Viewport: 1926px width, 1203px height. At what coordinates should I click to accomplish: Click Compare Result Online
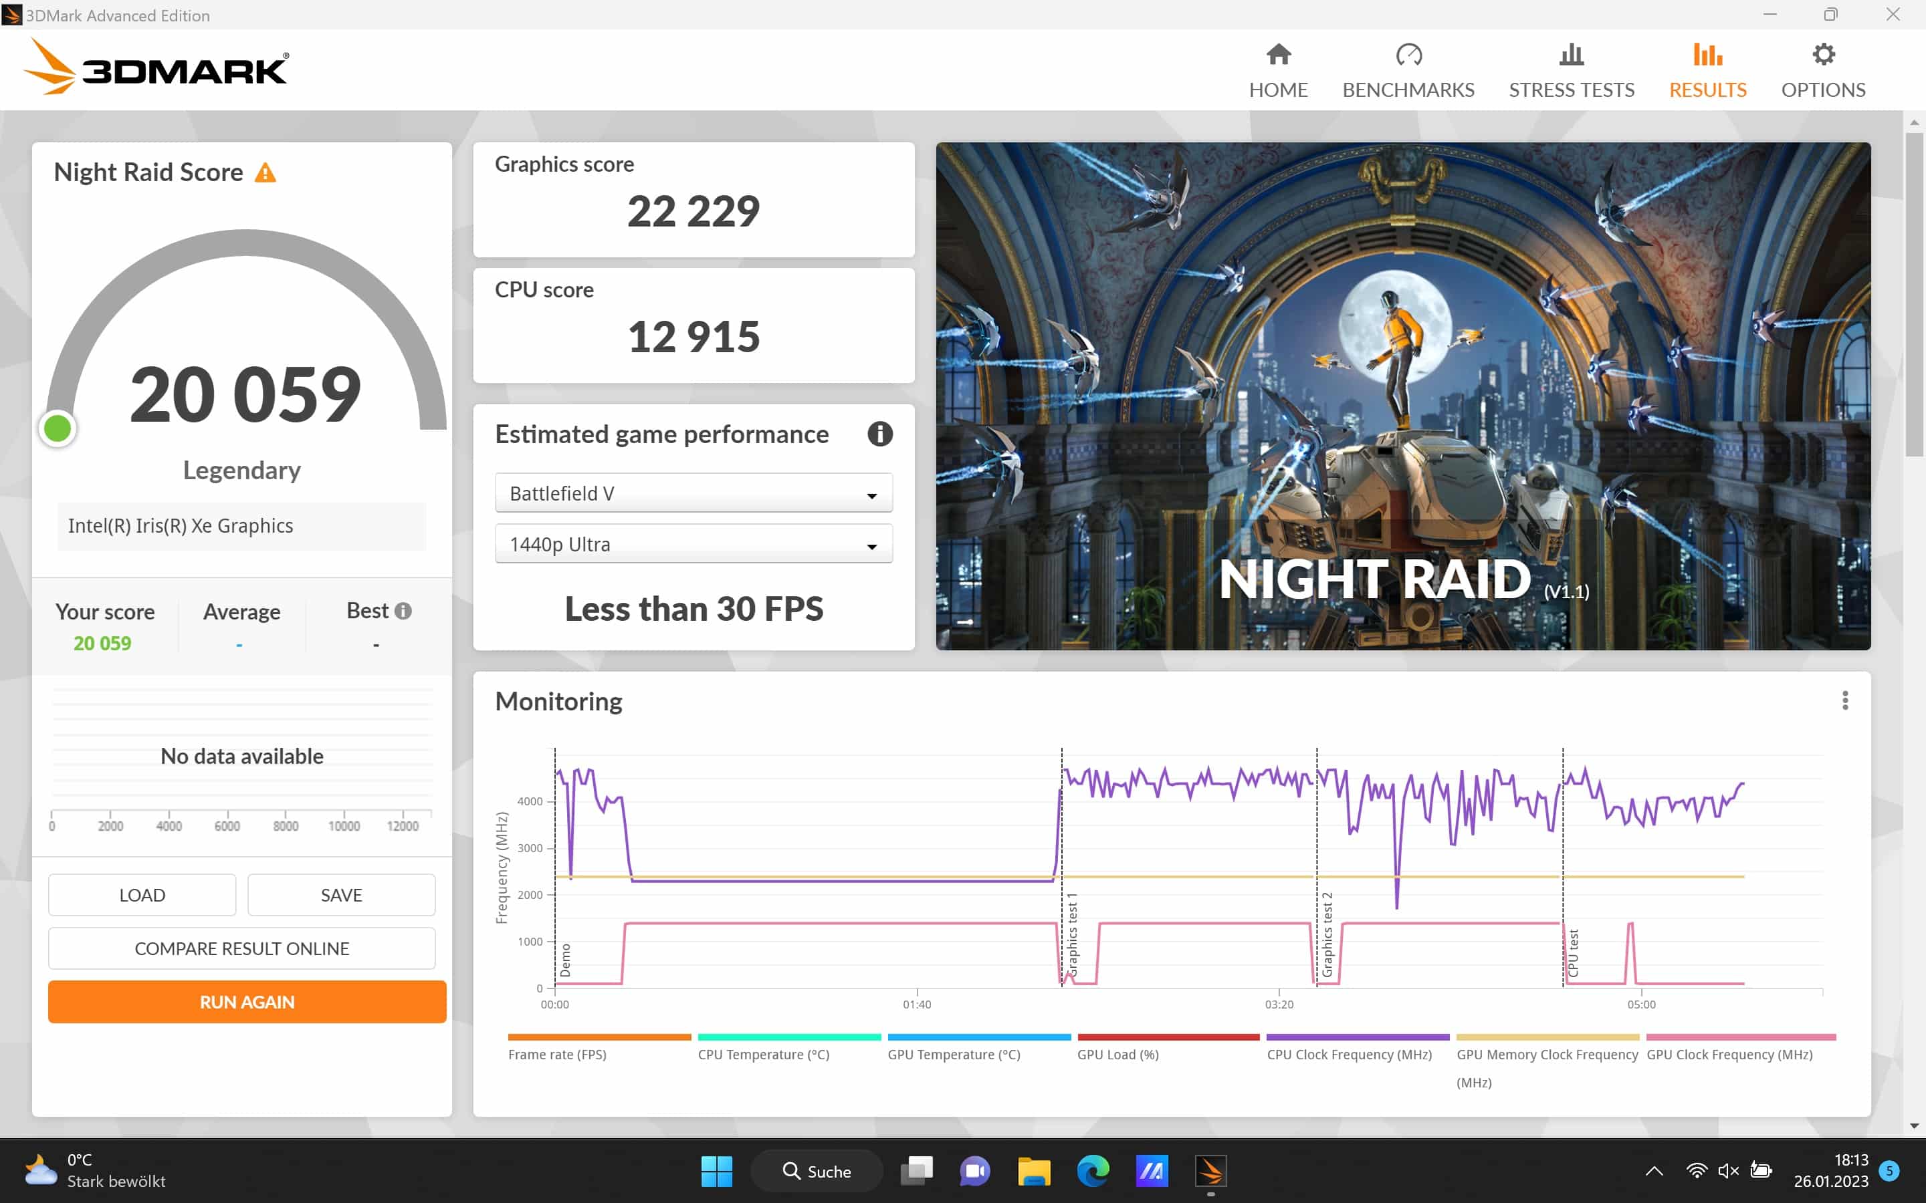[x=241, y=948]
